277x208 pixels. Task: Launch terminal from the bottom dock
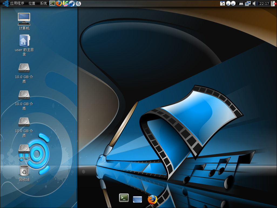point(124,198)
